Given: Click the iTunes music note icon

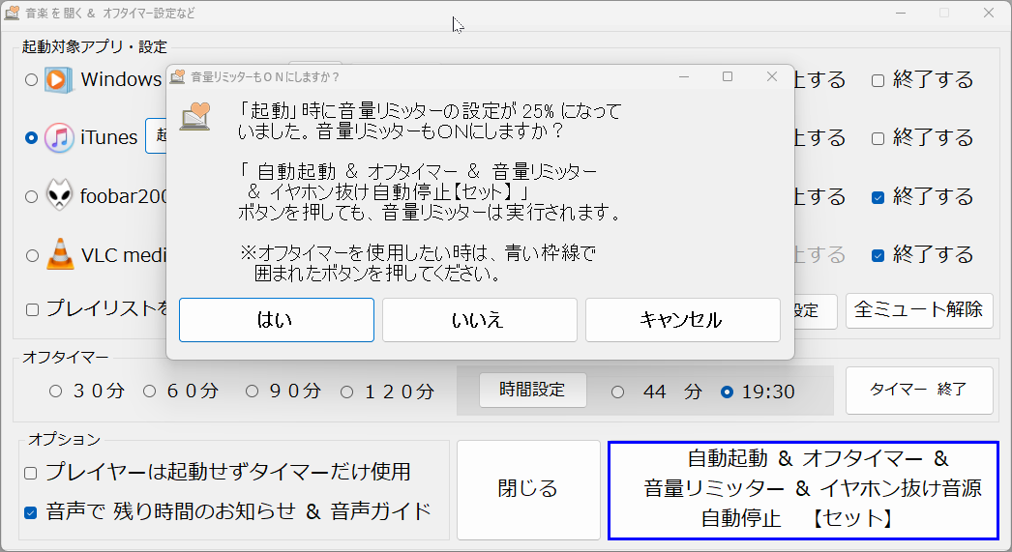Looking at the screenshot, I should coord(59,137).
